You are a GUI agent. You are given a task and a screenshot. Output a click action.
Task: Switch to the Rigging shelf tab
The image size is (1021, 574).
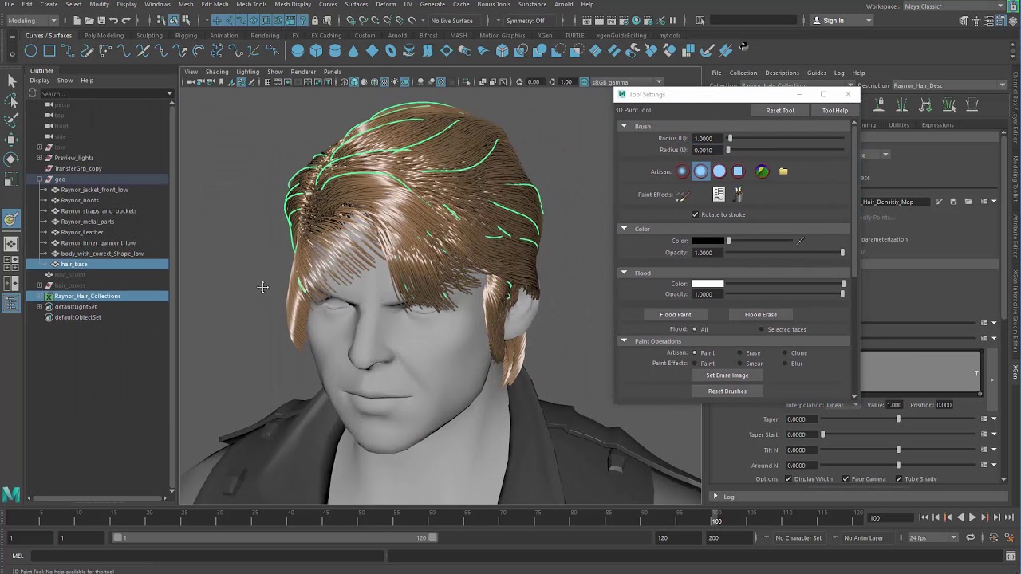coord(186,35)
